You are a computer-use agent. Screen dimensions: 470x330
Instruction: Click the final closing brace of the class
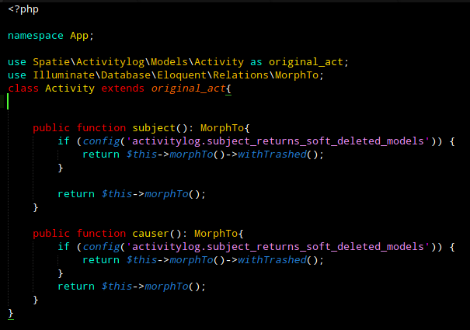tap(11, 313)
